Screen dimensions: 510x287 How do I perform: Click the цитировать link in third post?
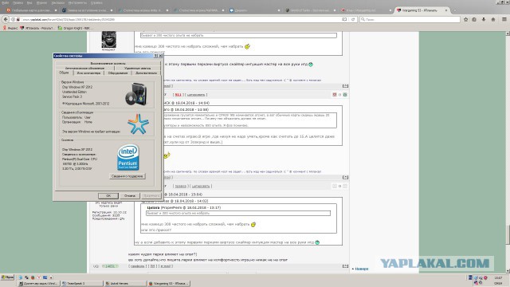point(201,186)
